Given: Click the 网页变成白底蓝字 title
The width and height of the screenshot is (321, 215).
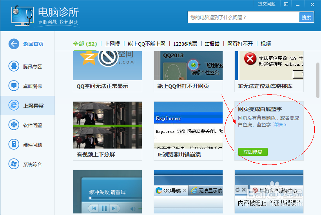Looking at the screenshot, I should coord(260,109).
